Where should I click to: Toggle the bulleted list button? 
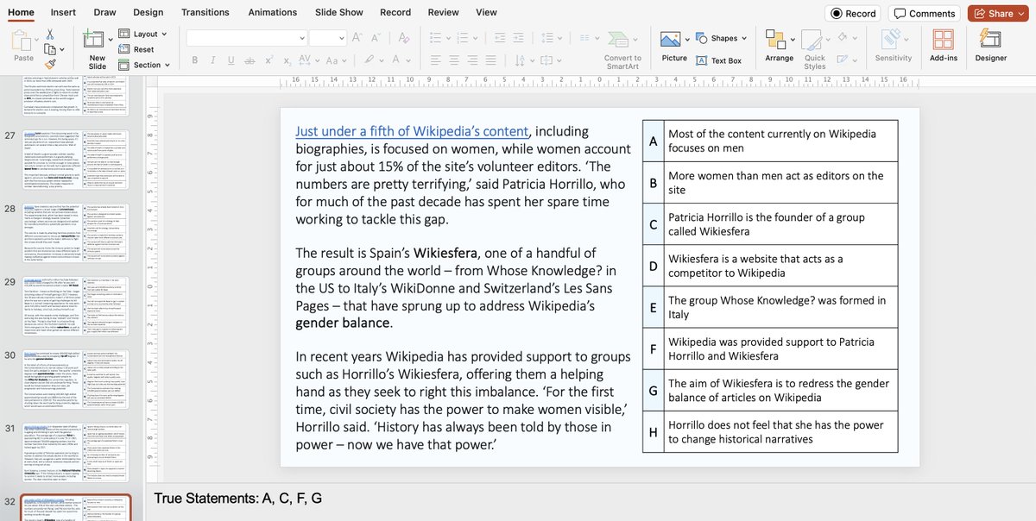[x=436, y=38]
